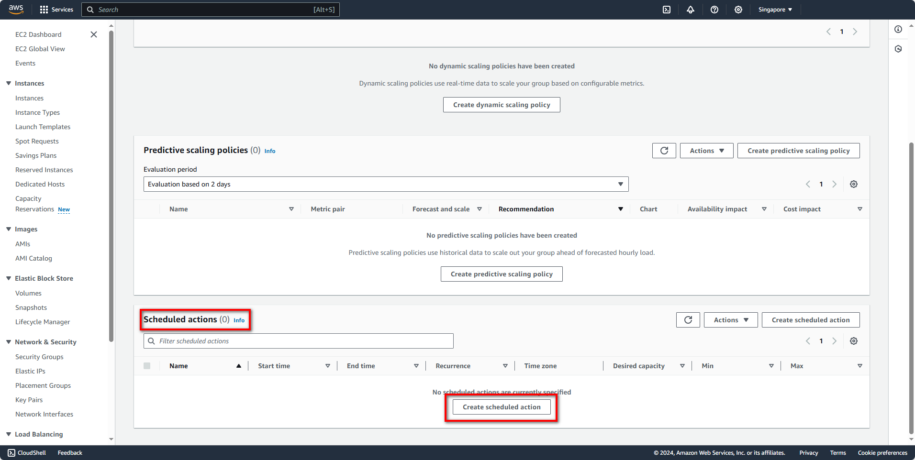Open the Privacy link in the footer
This screenshot has width=915, height=460.
pos(808,452)
